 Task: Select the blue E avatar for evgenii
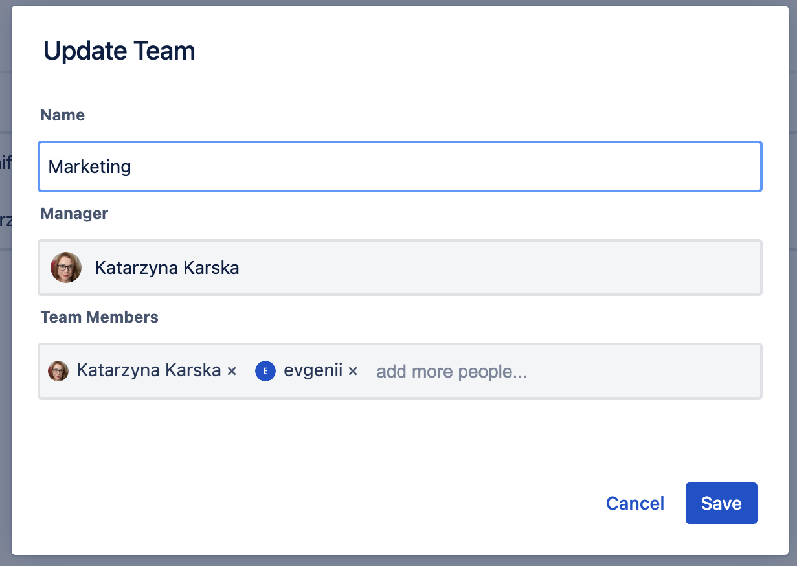point(265,371)
